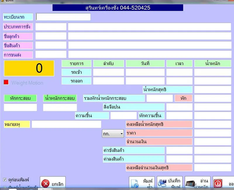Click the first field beside สิ่งเจือปน
The width and height of the screenshot is (234, 190).
[180, 107]
